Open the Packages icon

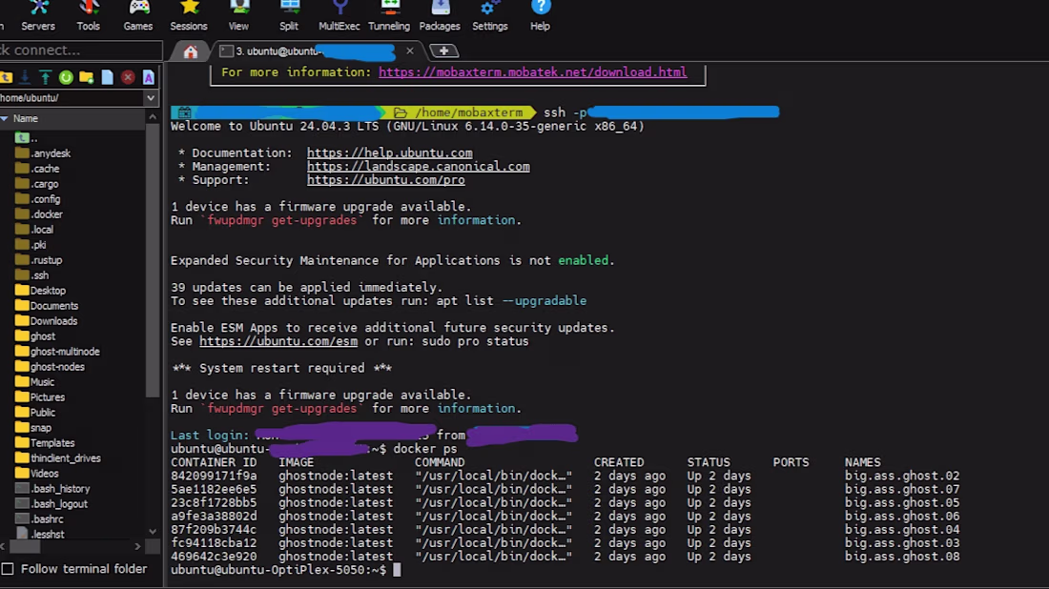(440, 16)
